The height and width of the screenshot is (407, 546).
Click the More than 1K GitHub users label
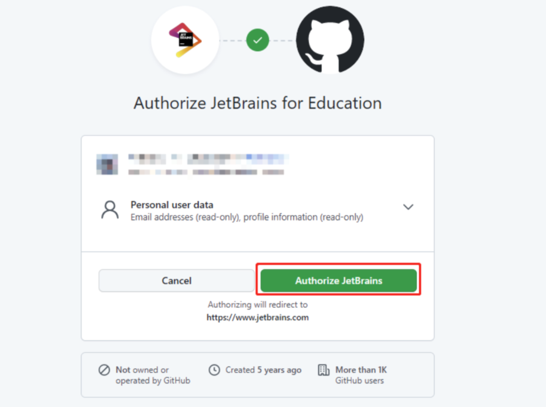(361, 375)
